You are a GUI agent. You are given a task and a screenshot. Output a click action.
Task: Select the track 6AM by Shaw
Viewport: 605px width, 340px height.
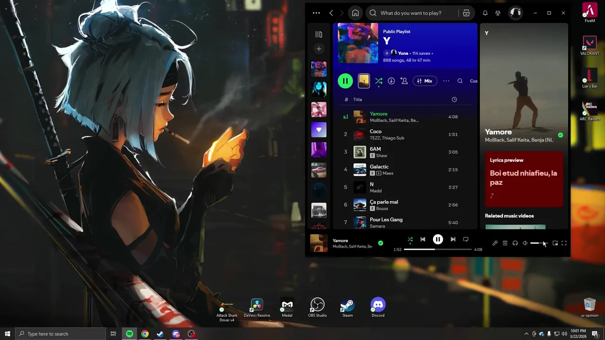point(406,152)
